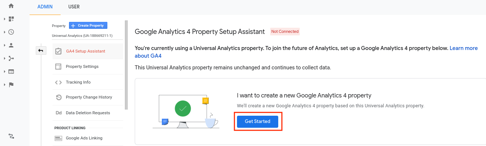The width and height of the screenshot is (486, 146).
Task: Click the Get Started button
Action: pyautogui.click(x=257, y=122)
